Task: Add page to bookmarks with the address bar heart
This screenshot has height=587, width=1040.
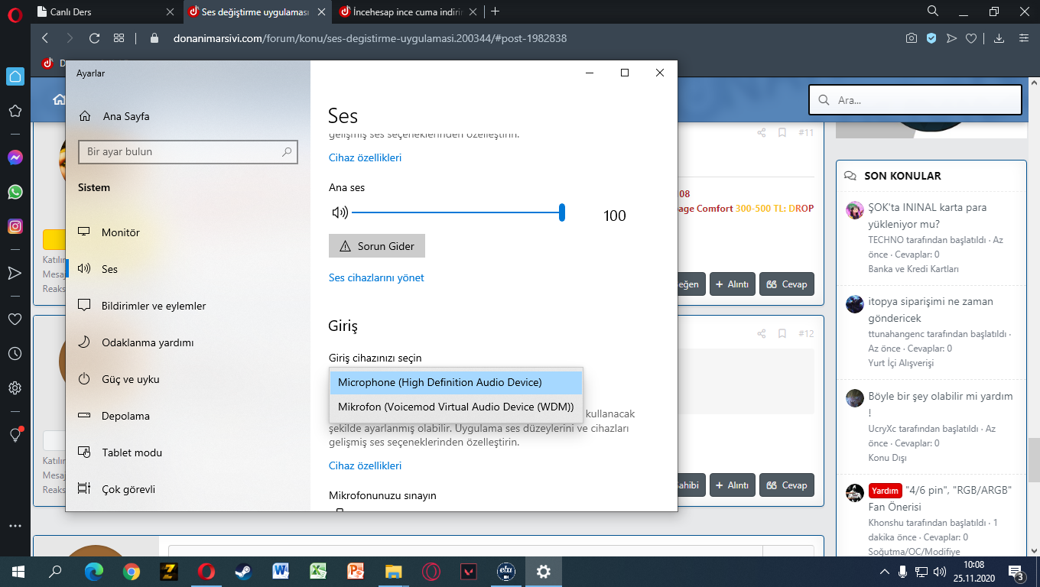Action: pyautogui.click(x=971, y=38)
